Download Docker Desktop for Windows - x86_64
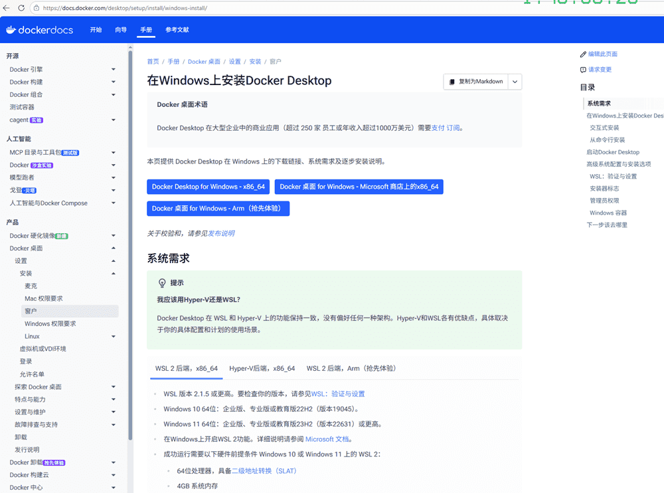 pos(208,187)
